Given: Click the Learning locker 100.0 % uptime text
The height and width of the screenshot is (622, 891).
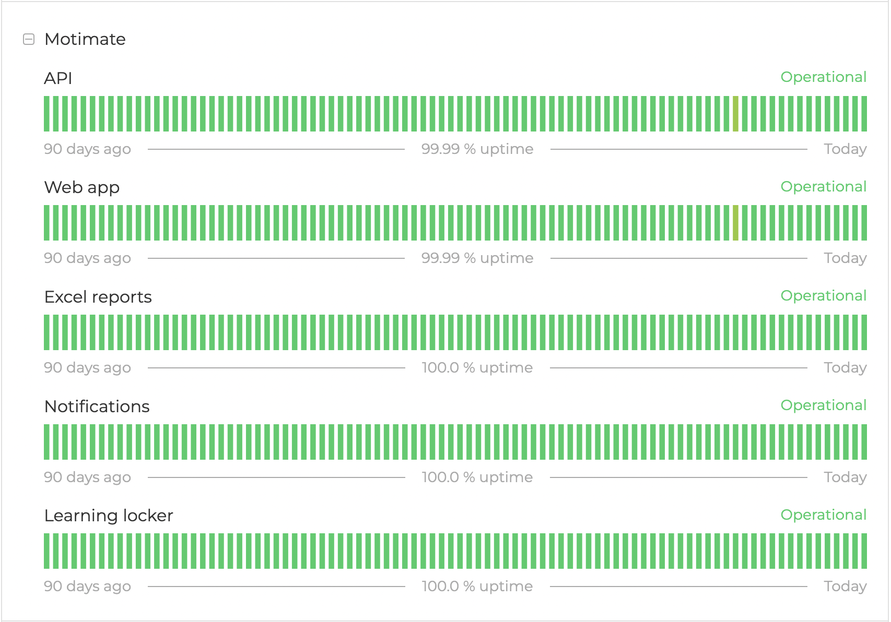Looking at the screenshot, I should point(477,587).
